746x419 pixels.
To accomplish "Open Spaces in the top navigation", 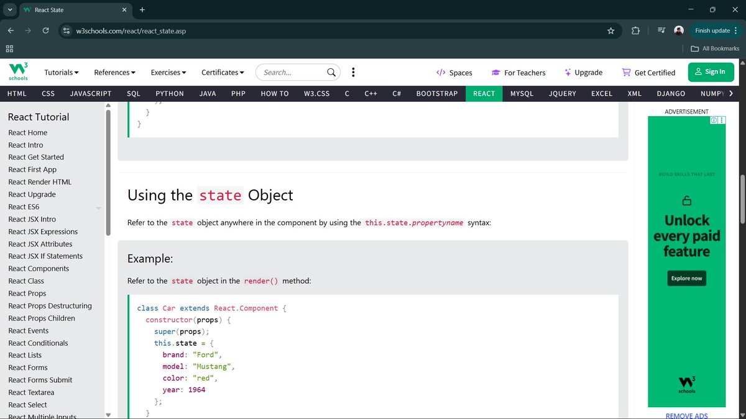I will 454,73.
